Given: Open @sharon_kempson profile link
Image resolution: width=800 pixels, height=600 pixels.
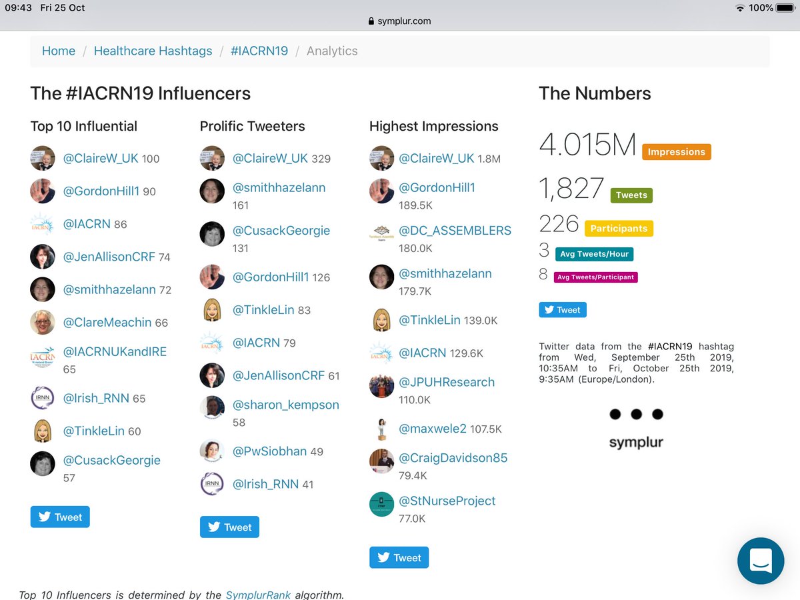Looking at the screenshot, I should [286, 405].
